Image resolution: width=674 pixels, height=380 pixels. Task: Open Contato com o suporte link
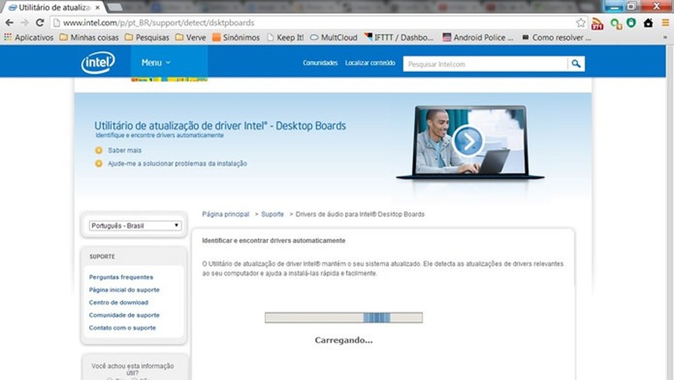coord(123,327)
